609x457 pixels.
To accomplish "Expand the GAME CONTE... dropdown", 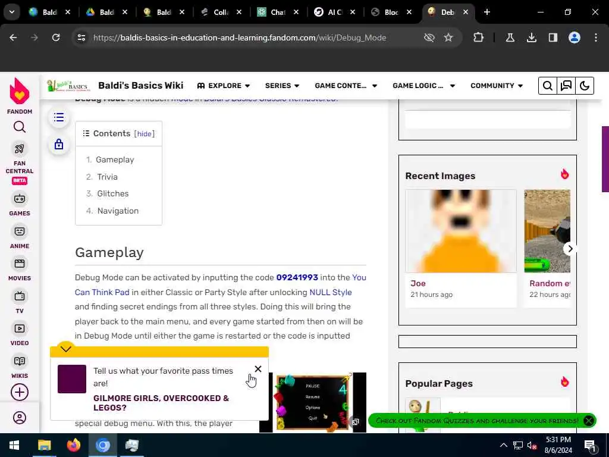I will [346, 86].
